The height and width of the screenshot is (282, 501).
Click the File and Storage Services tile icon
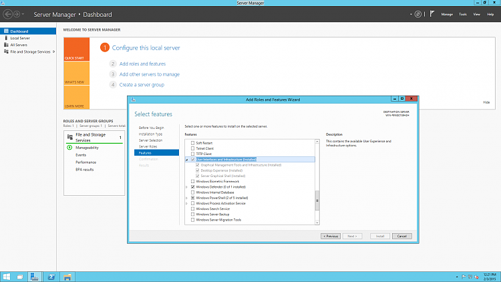70,137
